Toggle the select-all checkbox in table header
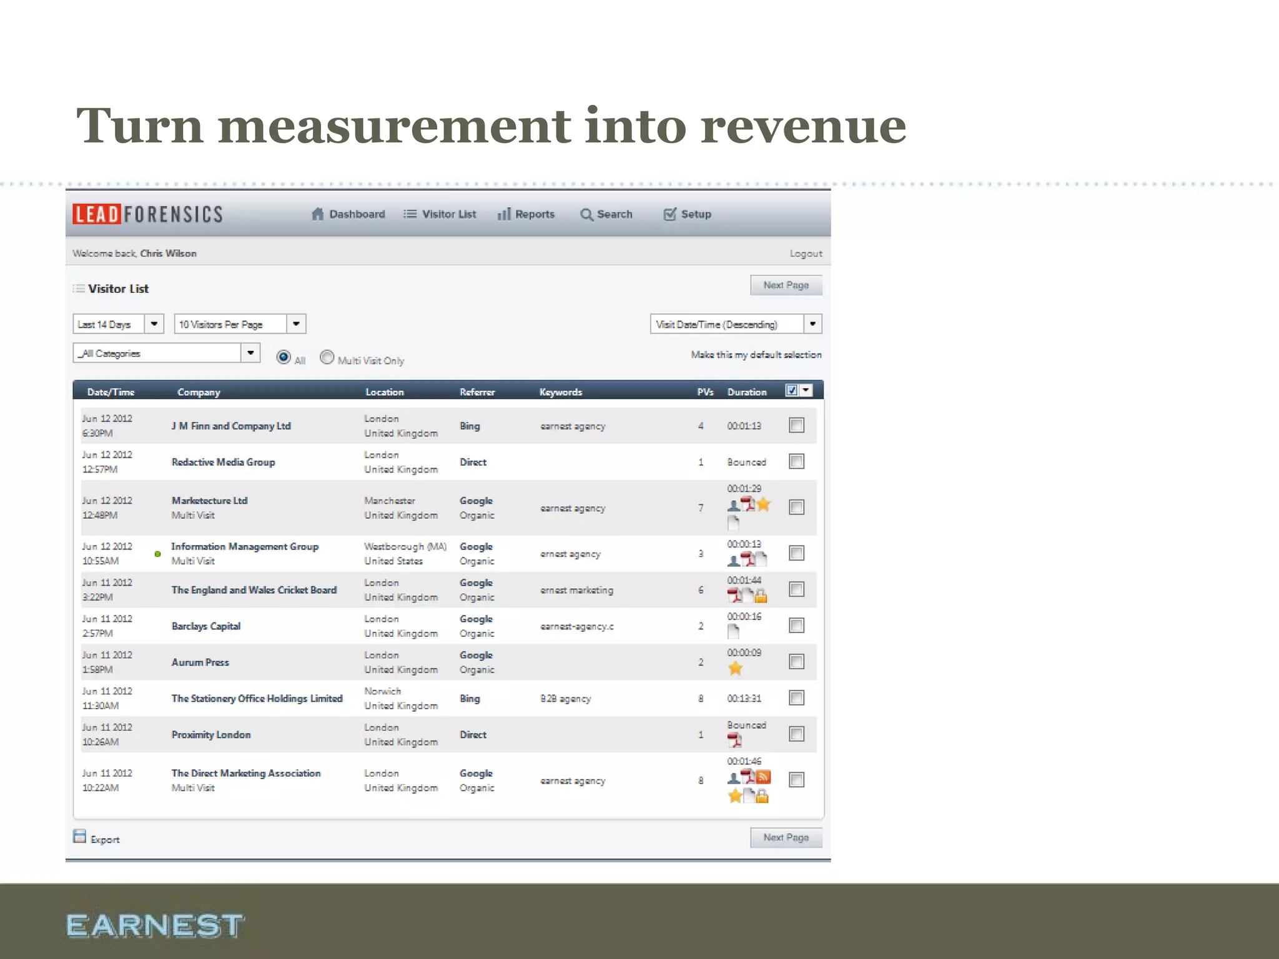1279x959 pixels. click(x=792, y=390)
